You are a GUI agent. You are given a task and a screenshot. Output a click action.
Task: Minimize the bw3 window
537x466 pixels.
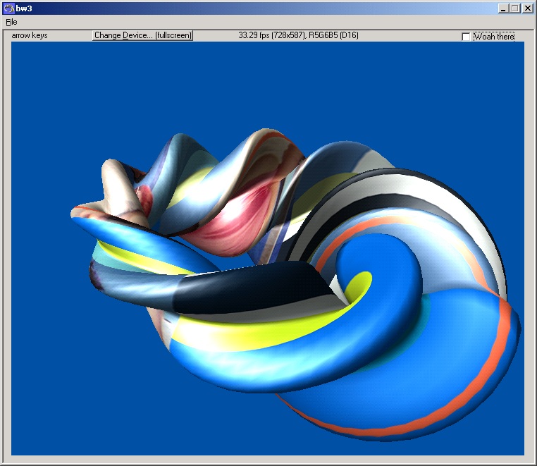click(x=503, y=8)
